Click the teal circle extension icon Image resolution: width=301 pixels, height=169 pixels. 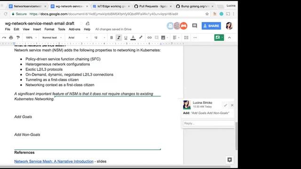point(222,14)
